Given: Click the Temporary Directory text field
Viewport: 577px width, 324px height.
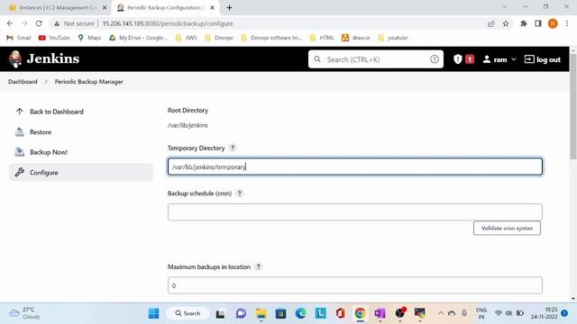Looking at the screenshot, I should click(354, 166).
